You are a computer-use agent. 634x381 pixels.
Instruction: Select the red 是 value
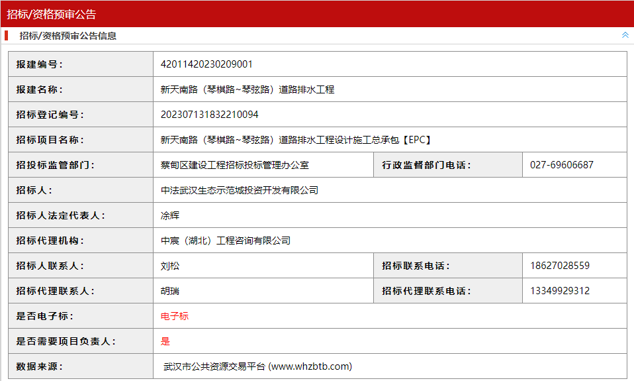(x=165, y=341)
